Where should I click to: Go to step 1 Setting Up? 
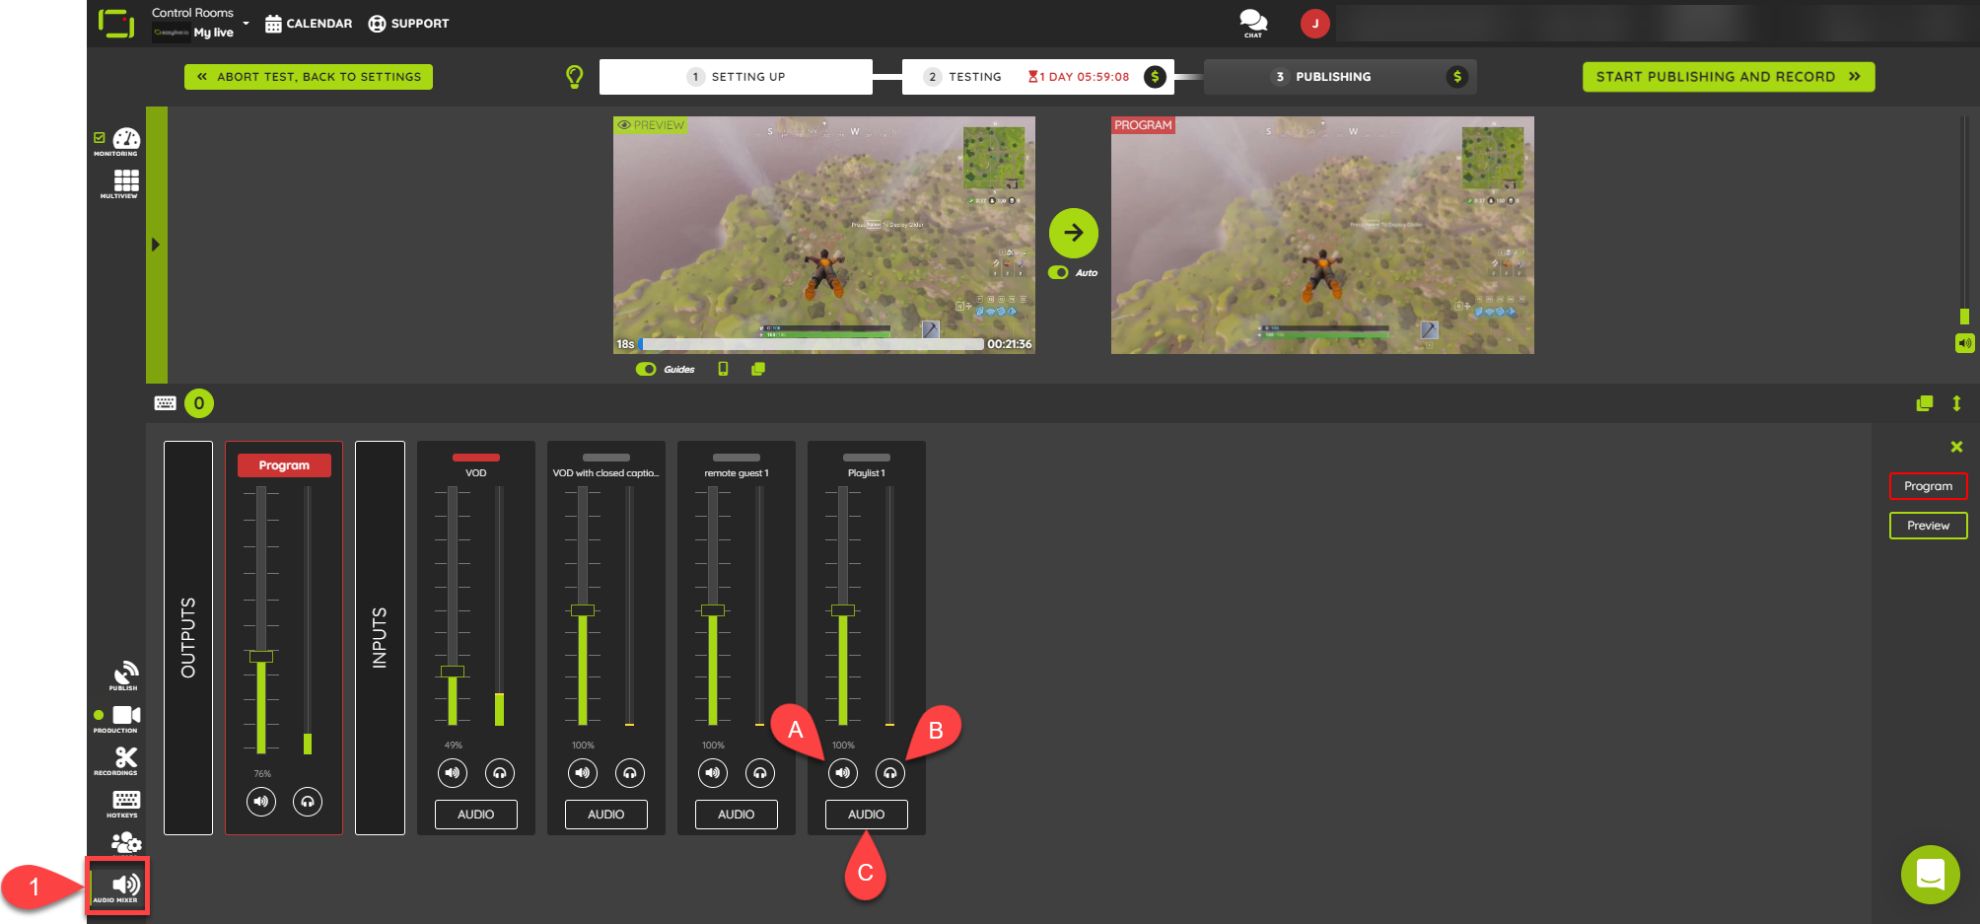(736, 77)
